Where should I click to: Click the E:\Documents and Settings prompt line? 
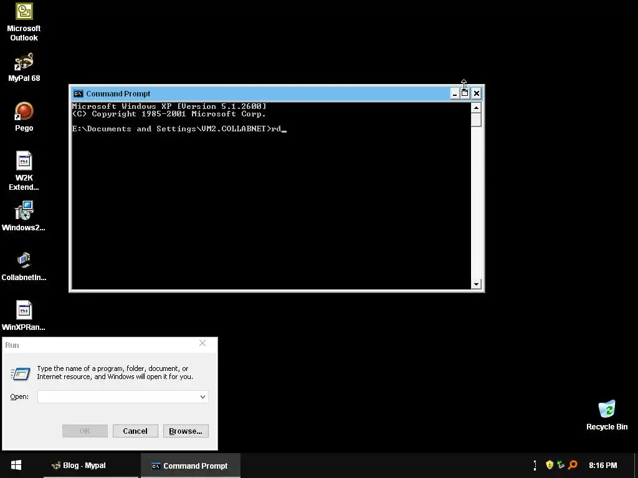click(179, 129)
